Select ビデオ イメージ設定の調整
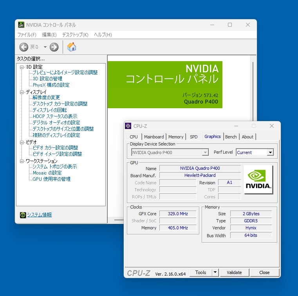Viewport: 298px width, 296px height. 57,154
